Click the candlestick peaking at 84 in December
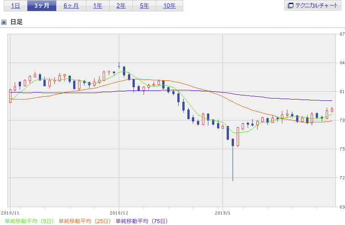 click(119, 65)
